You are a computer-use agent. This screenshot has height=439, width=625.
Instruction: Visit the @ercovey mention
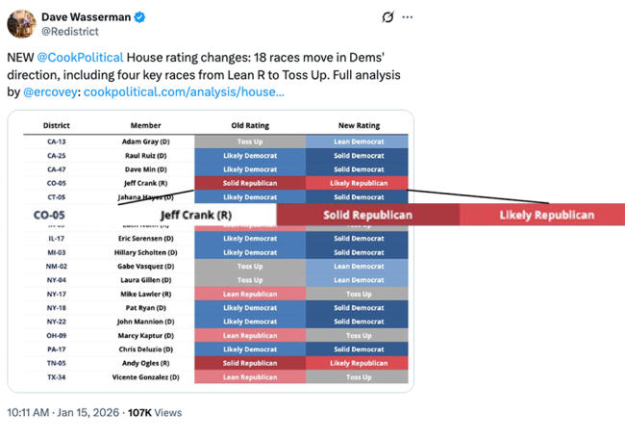[51, 91]
